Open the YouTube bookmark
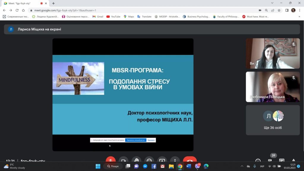Viewport: 304px width, 171px height. pyautogui.click(x=113, y=17)
